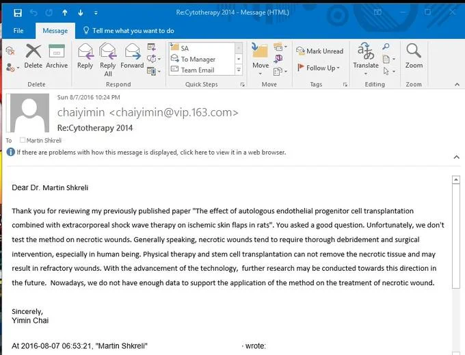Image resolution: width=465 pixels, height=355 pixels.
Task: Choose the Team Email quick step
Action: click(202, 70)
